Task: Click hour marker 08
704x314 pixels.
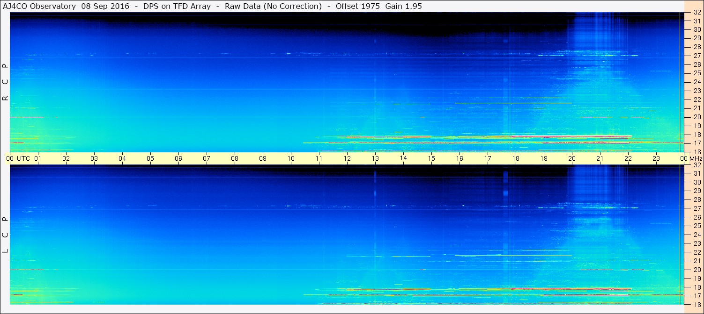Action: click(235, 158)
